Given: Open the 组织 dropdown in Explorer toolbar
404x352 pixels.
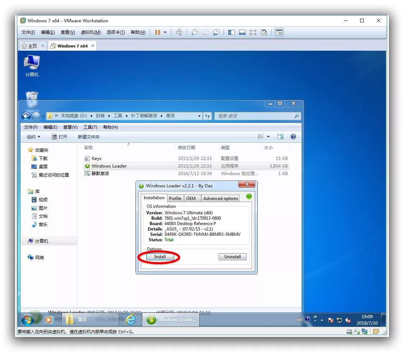Looking at the screenshot, I should tap(33, 137).
